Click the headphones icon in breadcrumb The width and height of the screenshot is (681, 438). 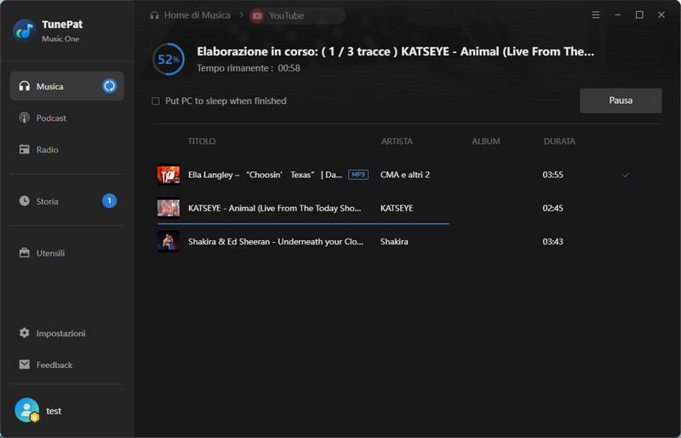154,15
